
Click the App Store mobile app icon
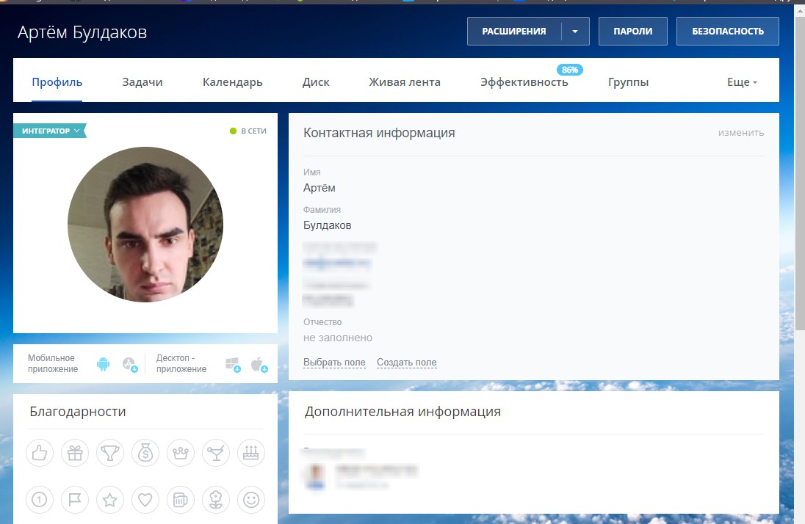tap(130, 365)
